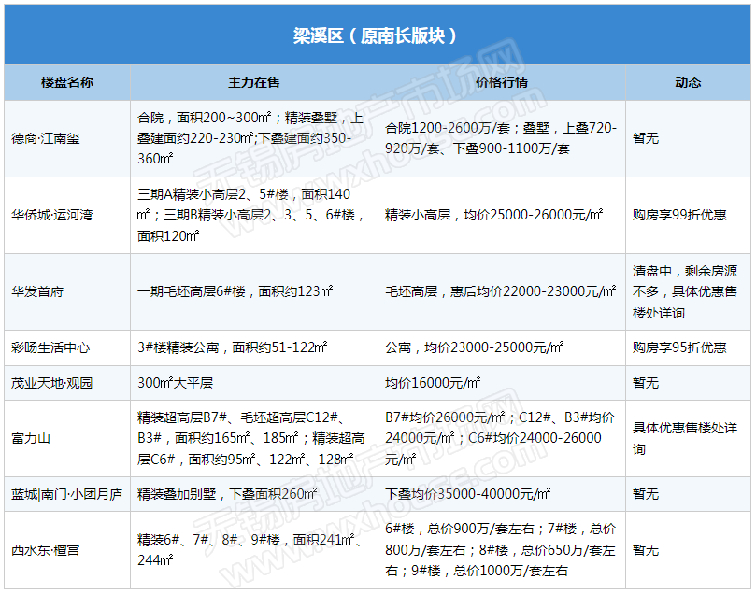Click the 均价16000元/㎡ price cell
Viewport: 756px width, 594px height.
[433, 383]
